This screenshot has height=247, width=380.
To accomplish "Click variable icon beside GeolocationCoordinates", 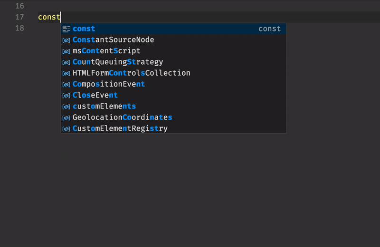I will (66, 118).
